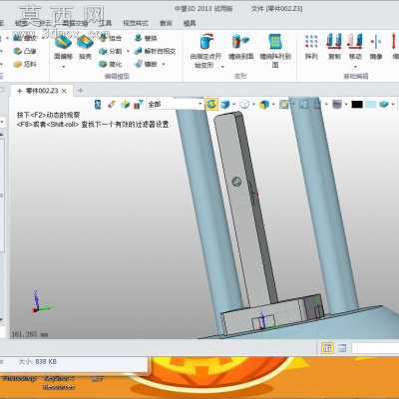Select the 镜像 mirror tool
Image resolution: width=399 pixels, height=399 pixels.
[376, 47]
